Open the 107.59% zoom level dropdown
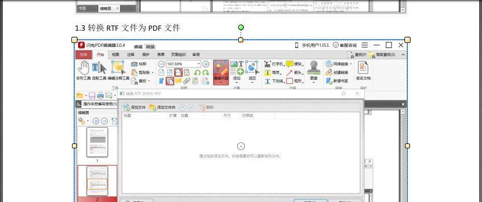 tap(199, 64)
